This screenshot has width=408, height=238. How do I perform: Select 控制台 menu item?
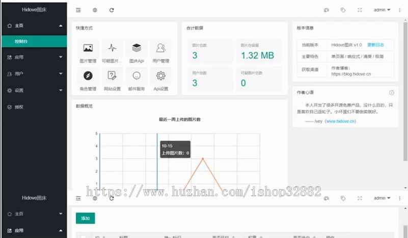(x=34, y=41)
